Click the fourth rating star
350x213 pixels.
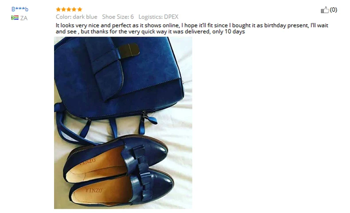74,9
